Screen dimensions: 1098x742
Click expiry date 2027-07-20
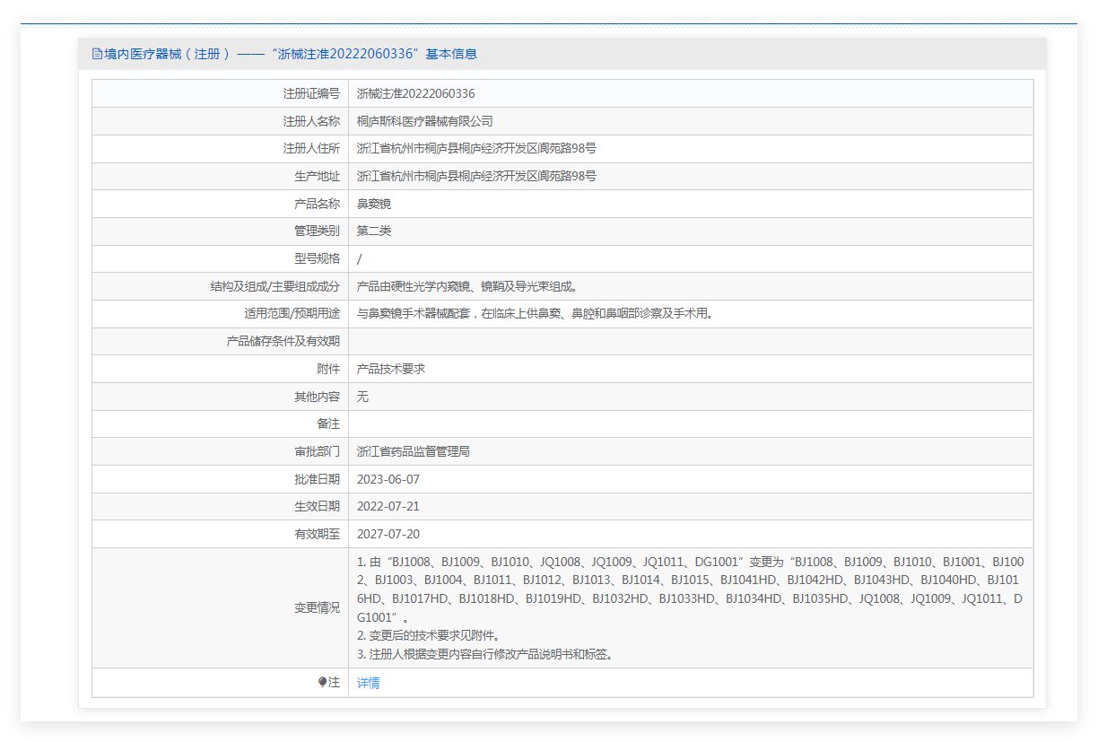388,534
